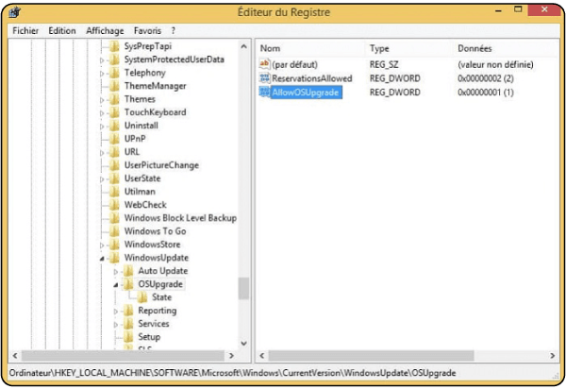Click the folder icon next to Auto Update
Viewport: 566px width, 389px height.
click(128, 271)
